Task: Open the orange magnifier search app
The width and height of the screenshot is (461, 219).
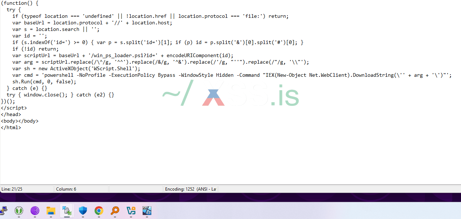Action: click(x=115, y=210)
